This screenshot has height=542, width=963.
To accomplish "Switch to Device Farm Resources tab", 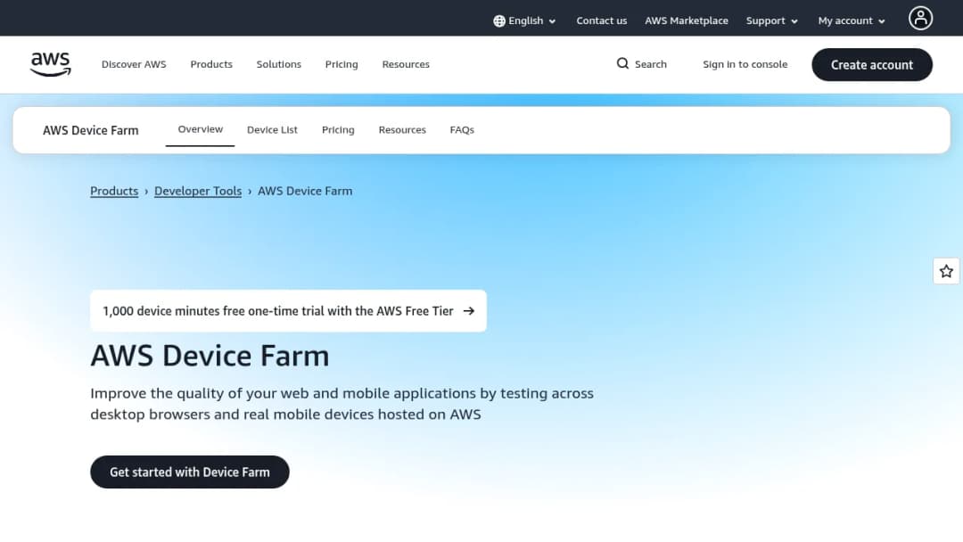I will pos(402,130).
